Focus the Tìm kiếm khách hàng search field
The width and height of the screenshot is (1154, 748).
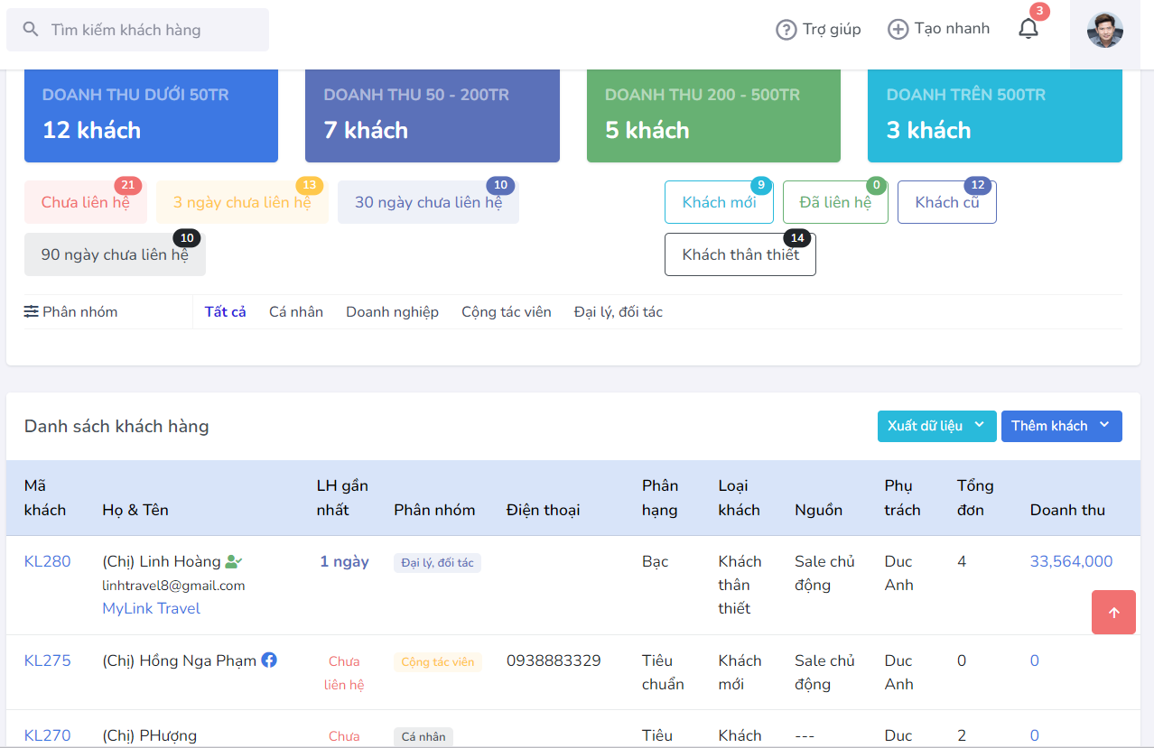137,30
